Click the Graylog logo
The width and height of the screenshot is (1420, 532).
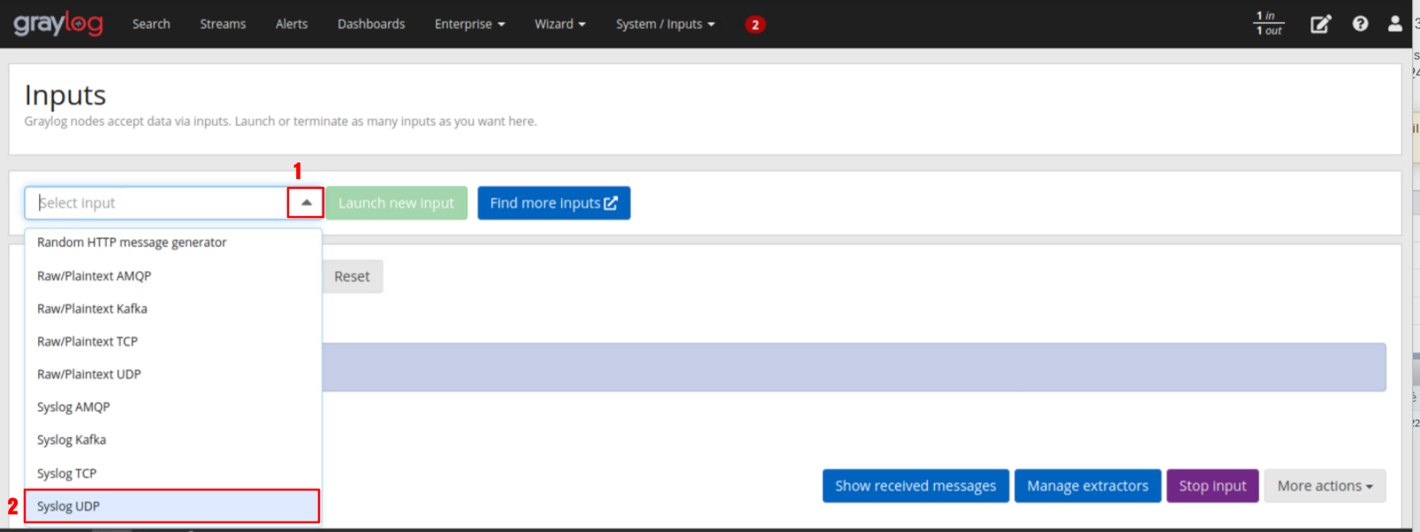coord(58,24)
